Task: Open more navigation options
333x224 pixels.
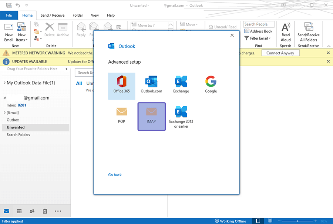Action: pyautogui.click(x=58, y=211)
